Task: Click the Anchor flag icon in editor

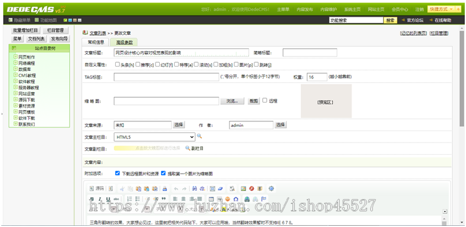Action: (x=264, y=199)
